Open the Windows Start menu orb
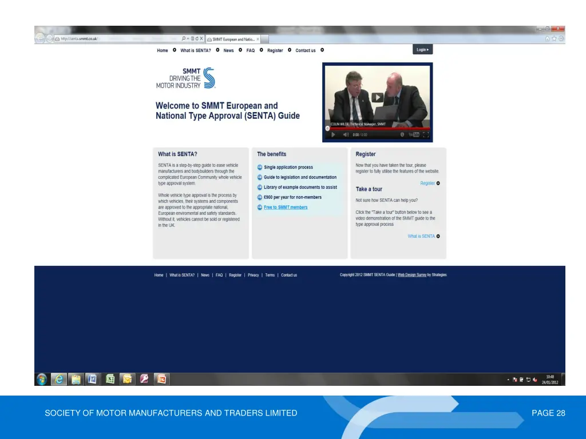This screenshot has width=586, height=439. click(x=42, y=380)
